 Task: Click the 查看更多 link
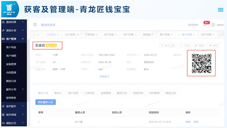point(104,76)
